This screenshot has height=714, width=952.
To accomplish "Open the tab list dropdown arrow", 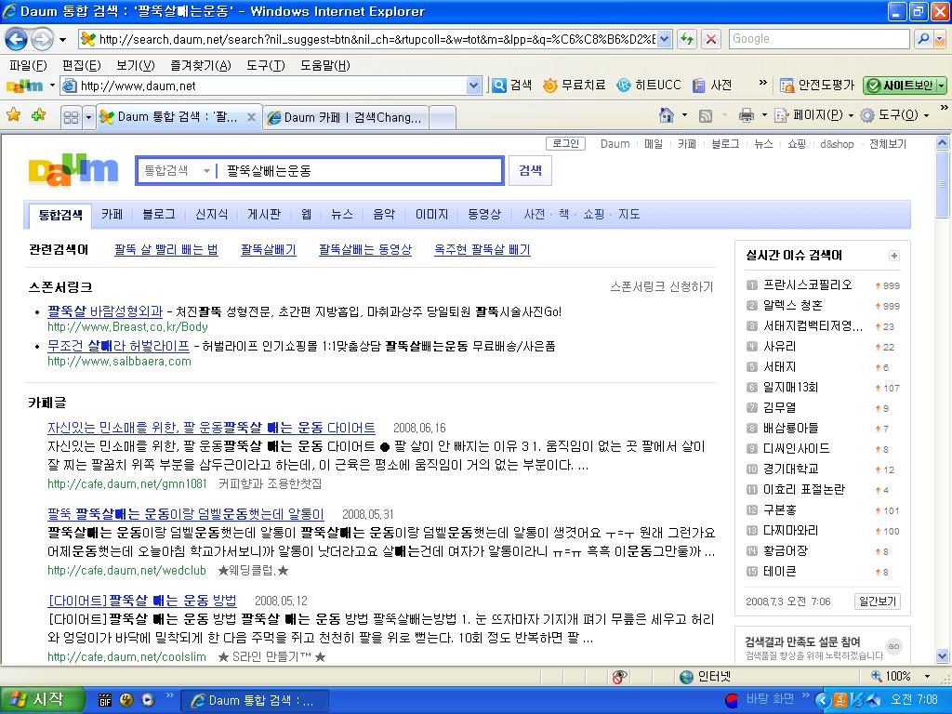I will click(88, 117).
